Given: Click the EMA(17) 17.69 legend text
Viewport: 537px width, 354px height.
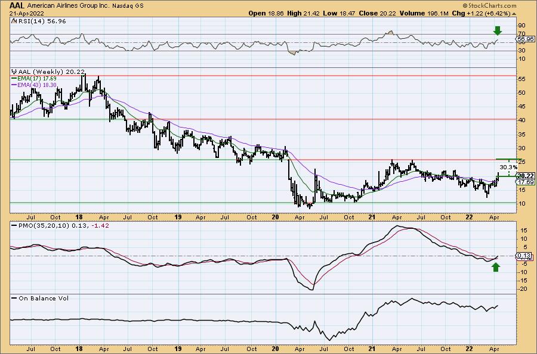Looking at the screenshot, I should (x=37, y=79).
